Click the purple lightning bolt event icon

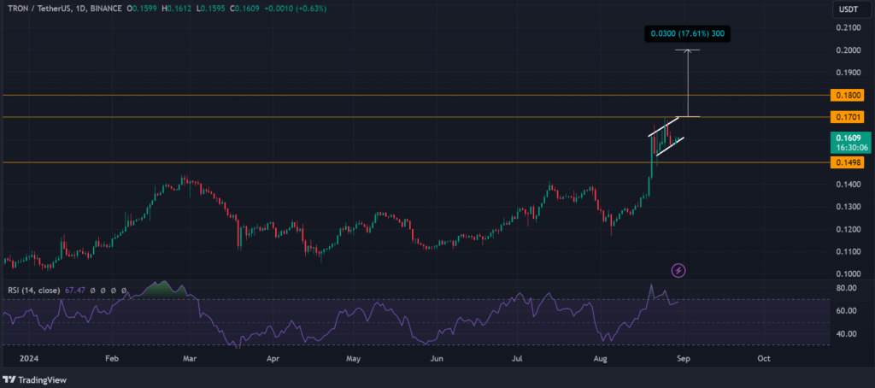coord(678,271)
